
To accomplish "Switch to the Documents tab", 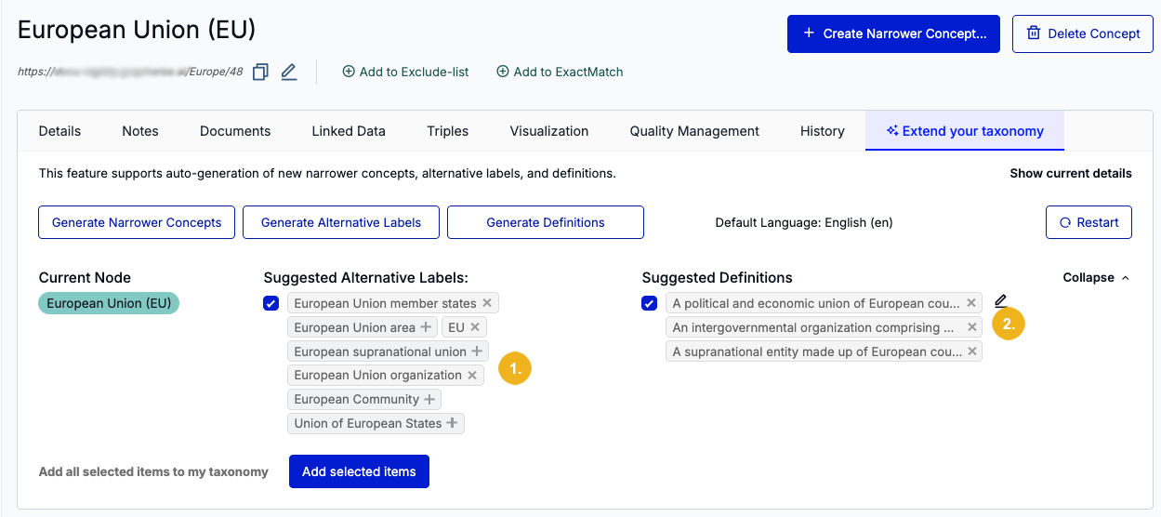I will (x=235, y=131).
